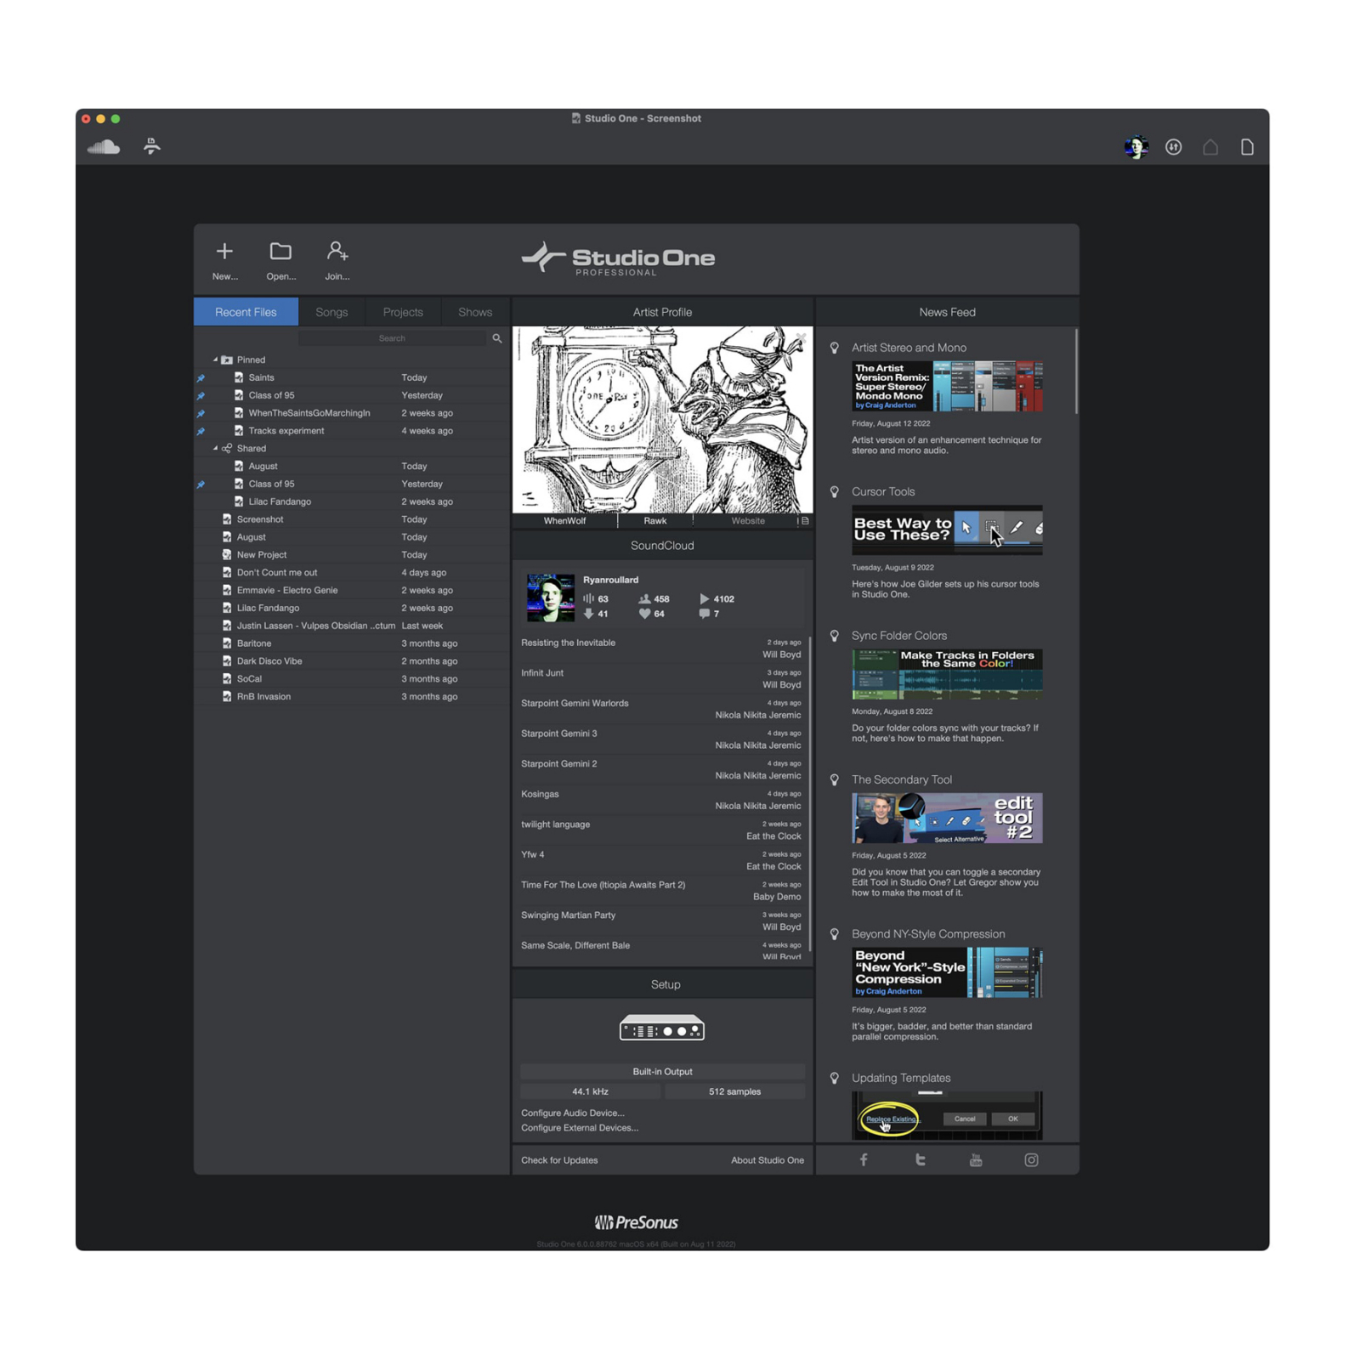The image size is (1360, 1360).
Task: Unpin Class of 95 under Pinned
Action: 201,395
